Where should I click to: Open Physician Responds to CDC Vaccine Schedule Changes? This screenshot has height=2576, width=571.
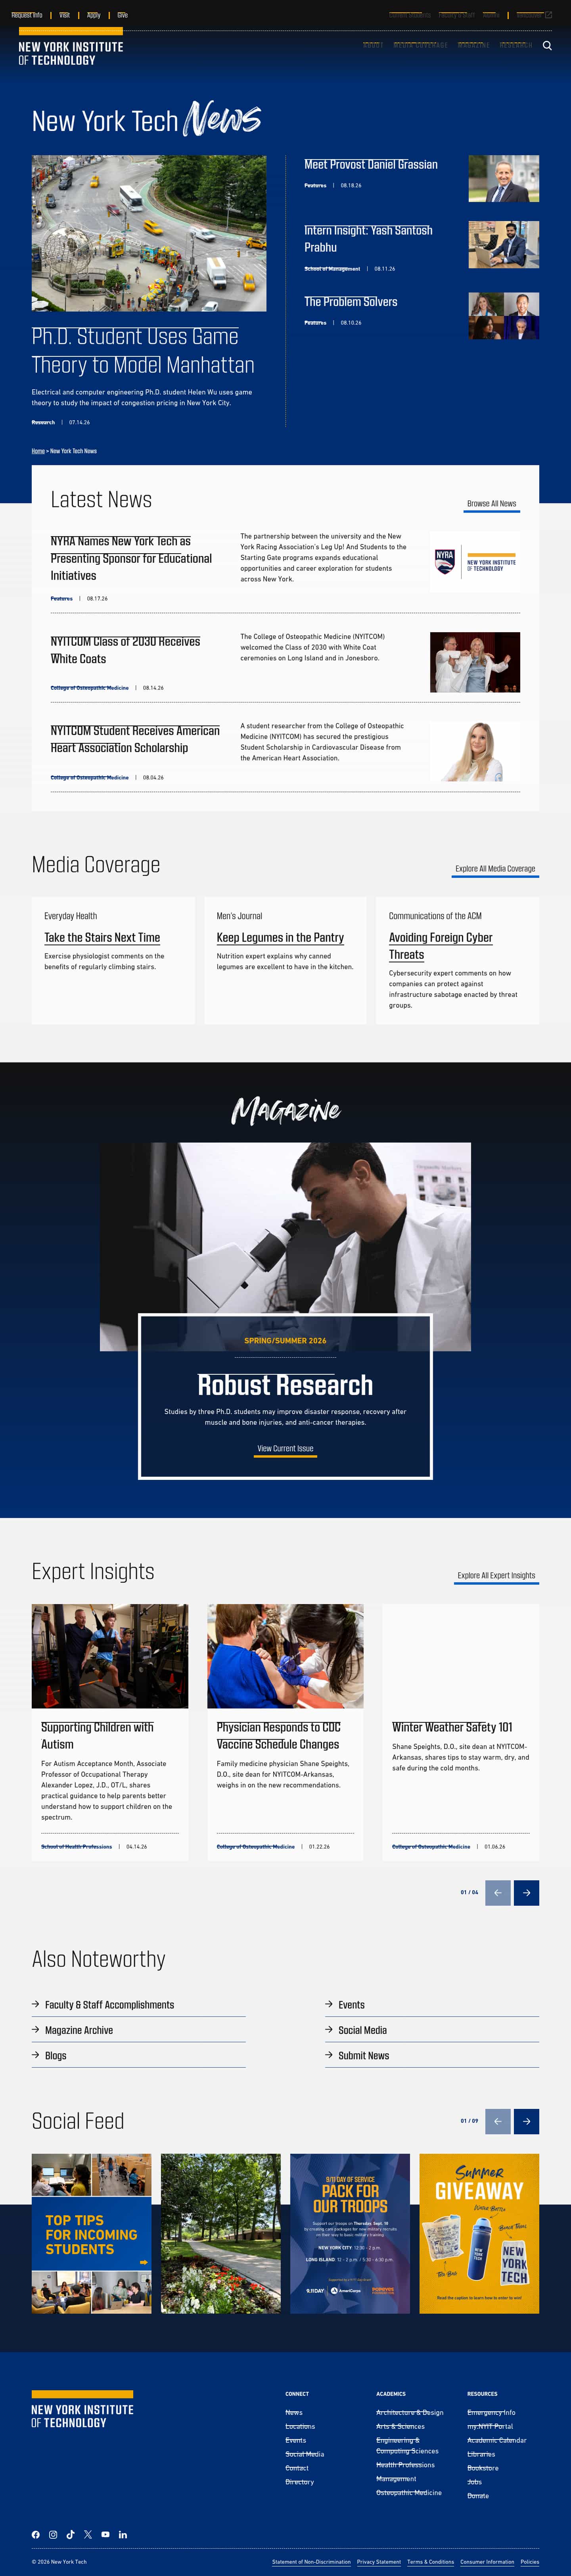click(x=279, y=1735)
